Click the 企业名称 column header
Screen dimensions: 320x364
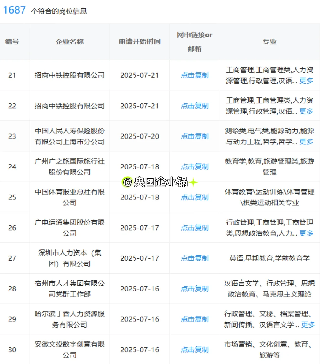point(70,42)
